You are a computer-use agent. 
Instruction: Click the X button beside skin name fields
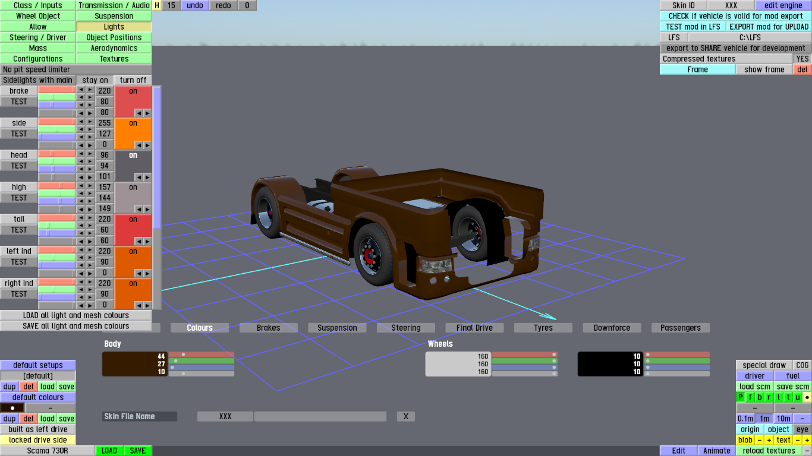click(x=406, y=416)
